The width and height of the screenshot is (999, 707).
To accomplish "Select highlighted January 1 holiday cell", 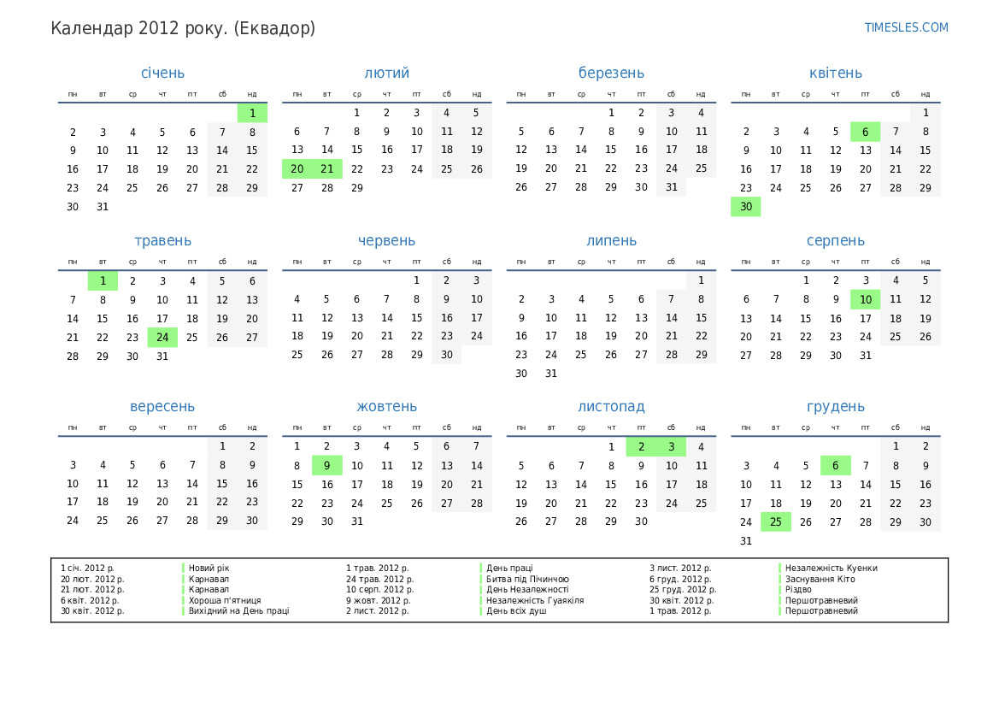I will [252, 113].
